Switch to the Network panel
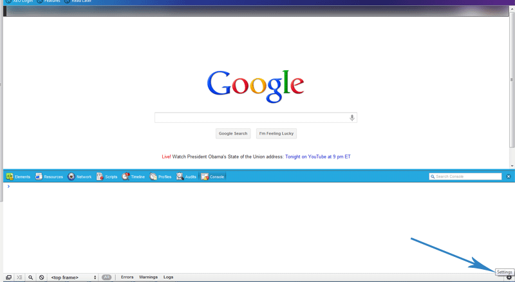Viewport: 515px width, 282px height. [x=79, y=177]
